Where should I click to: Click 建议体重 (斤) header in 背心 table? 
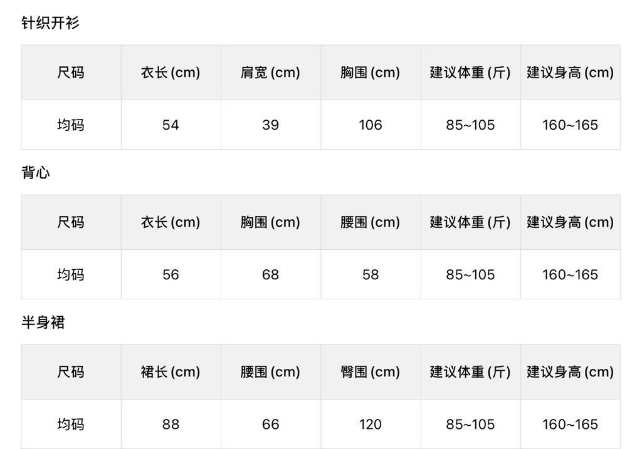pos(470,222)
